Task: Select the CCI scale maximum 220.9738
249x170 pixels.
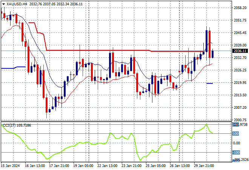Action: tap(240, 125)
